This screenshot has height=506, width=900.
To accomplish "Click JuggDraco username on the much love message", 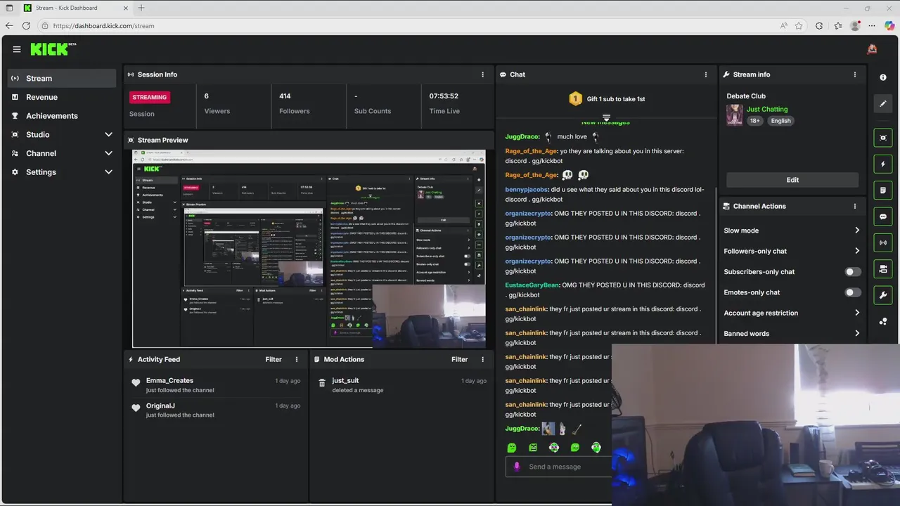I will click(x=522, y=136).
